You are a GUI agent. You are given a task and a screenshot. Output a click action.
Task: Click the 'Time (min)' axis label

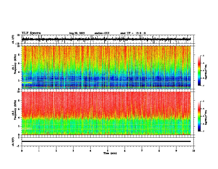pos(110,153)
